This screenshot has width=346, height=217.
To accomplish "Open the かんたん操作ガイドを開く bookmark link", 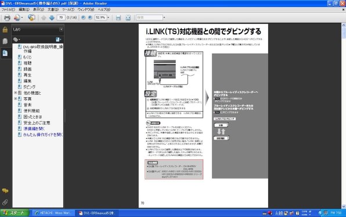I will tap(43, 134).
